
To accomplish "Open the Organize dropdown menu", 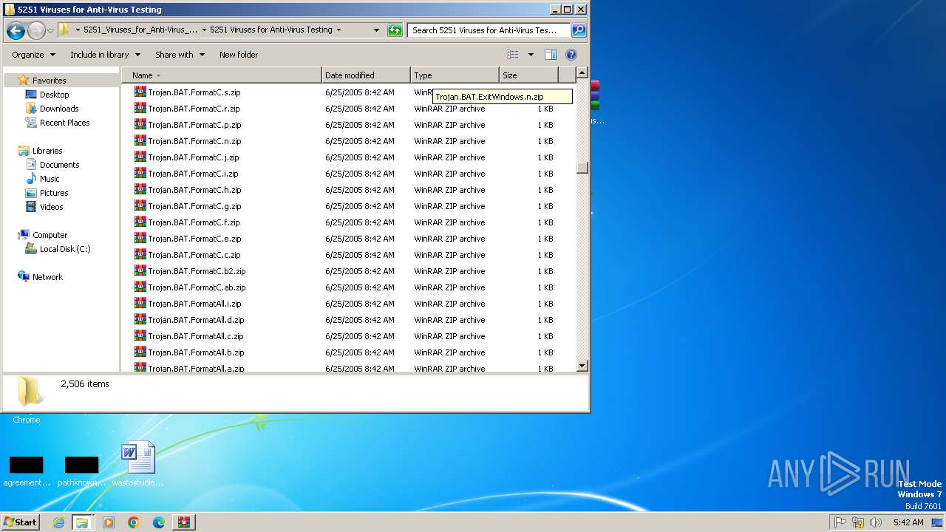I will (33, 55).
